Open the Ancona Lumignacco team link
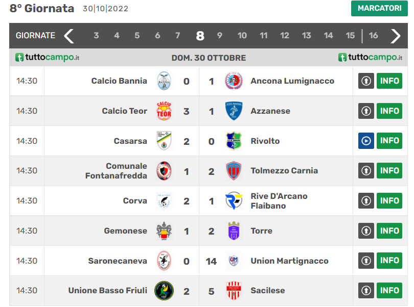Image resolution: width=414 pixels, height=307 pixels. tap(292, 81)
